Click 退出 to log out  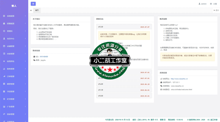[216, 10]
